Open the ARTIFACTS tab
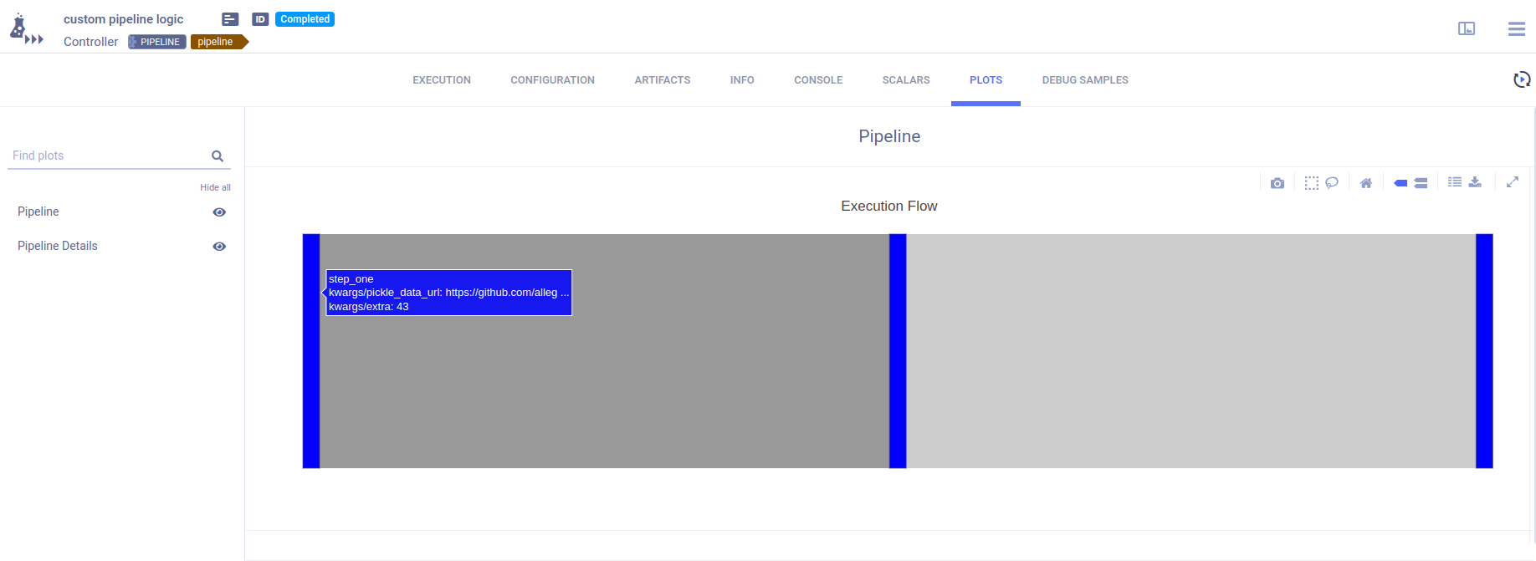This screenshot has height=561, width=1536. [663, 80]
